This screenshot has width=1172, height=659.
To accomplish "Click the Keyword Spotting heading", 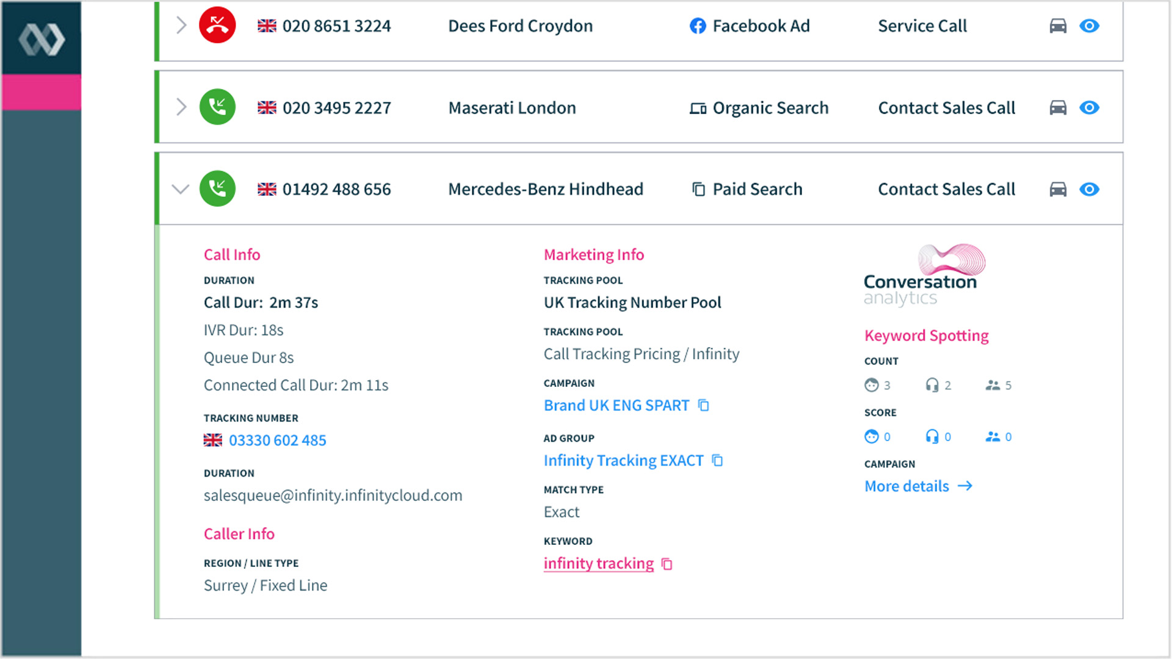I will coord(926,336).
